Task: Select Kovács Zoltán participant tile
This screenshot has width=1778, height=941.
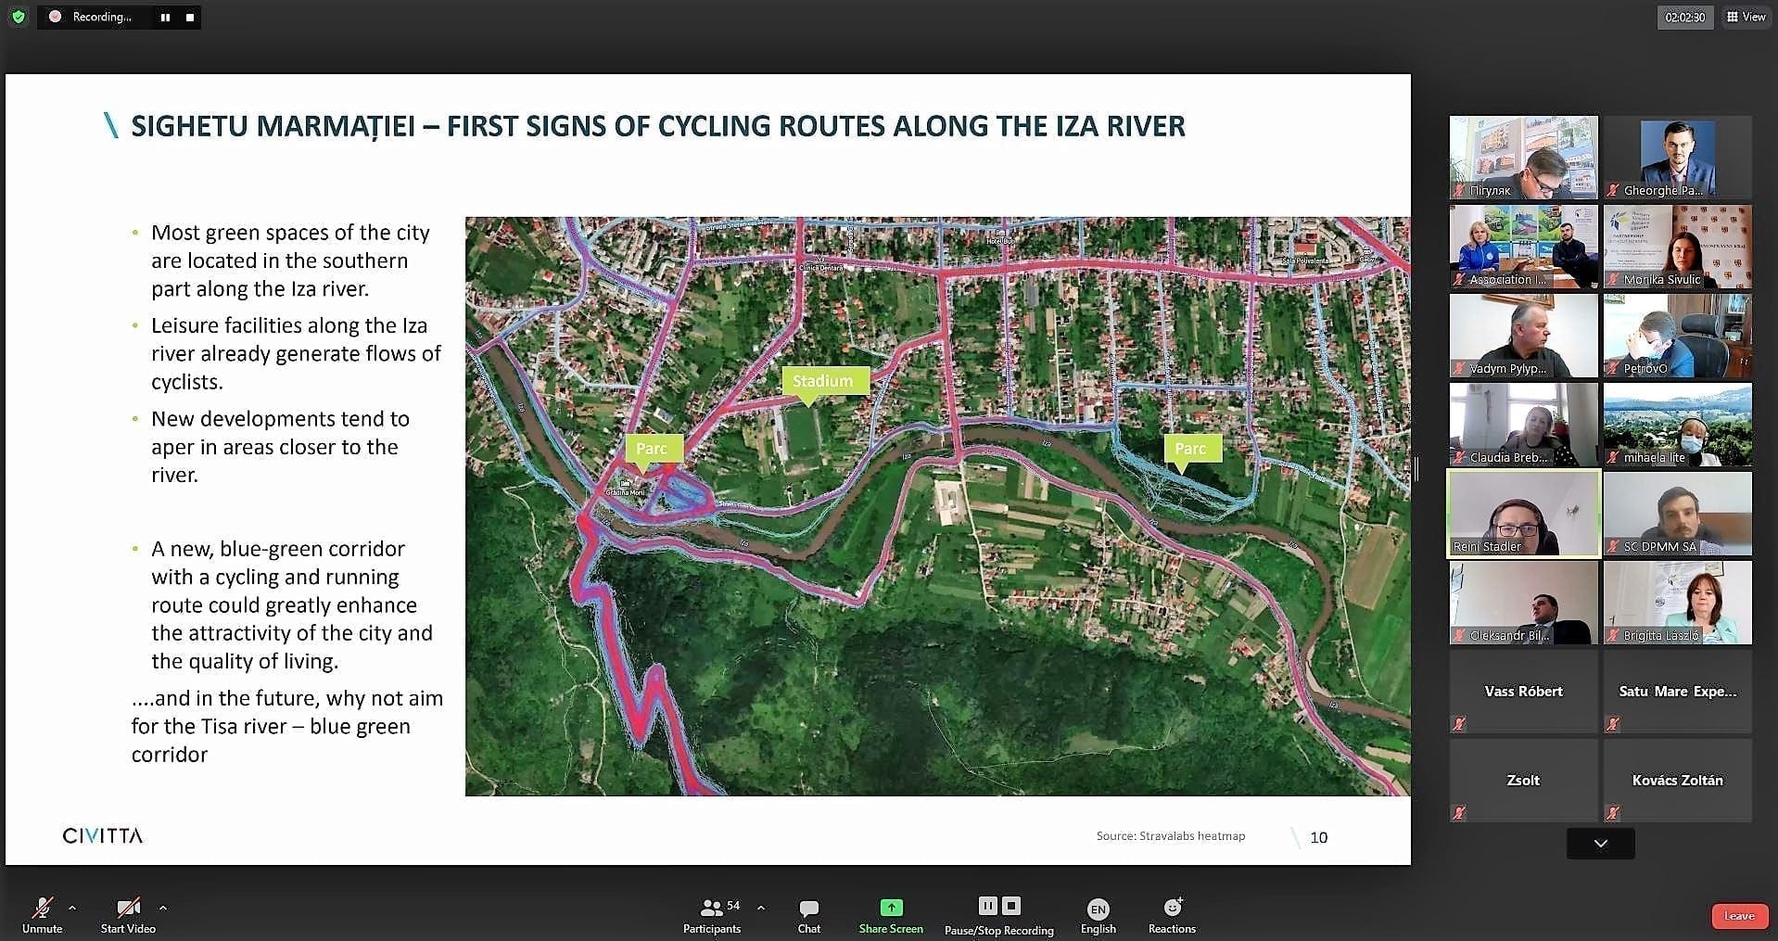Action: [1677, 780]
